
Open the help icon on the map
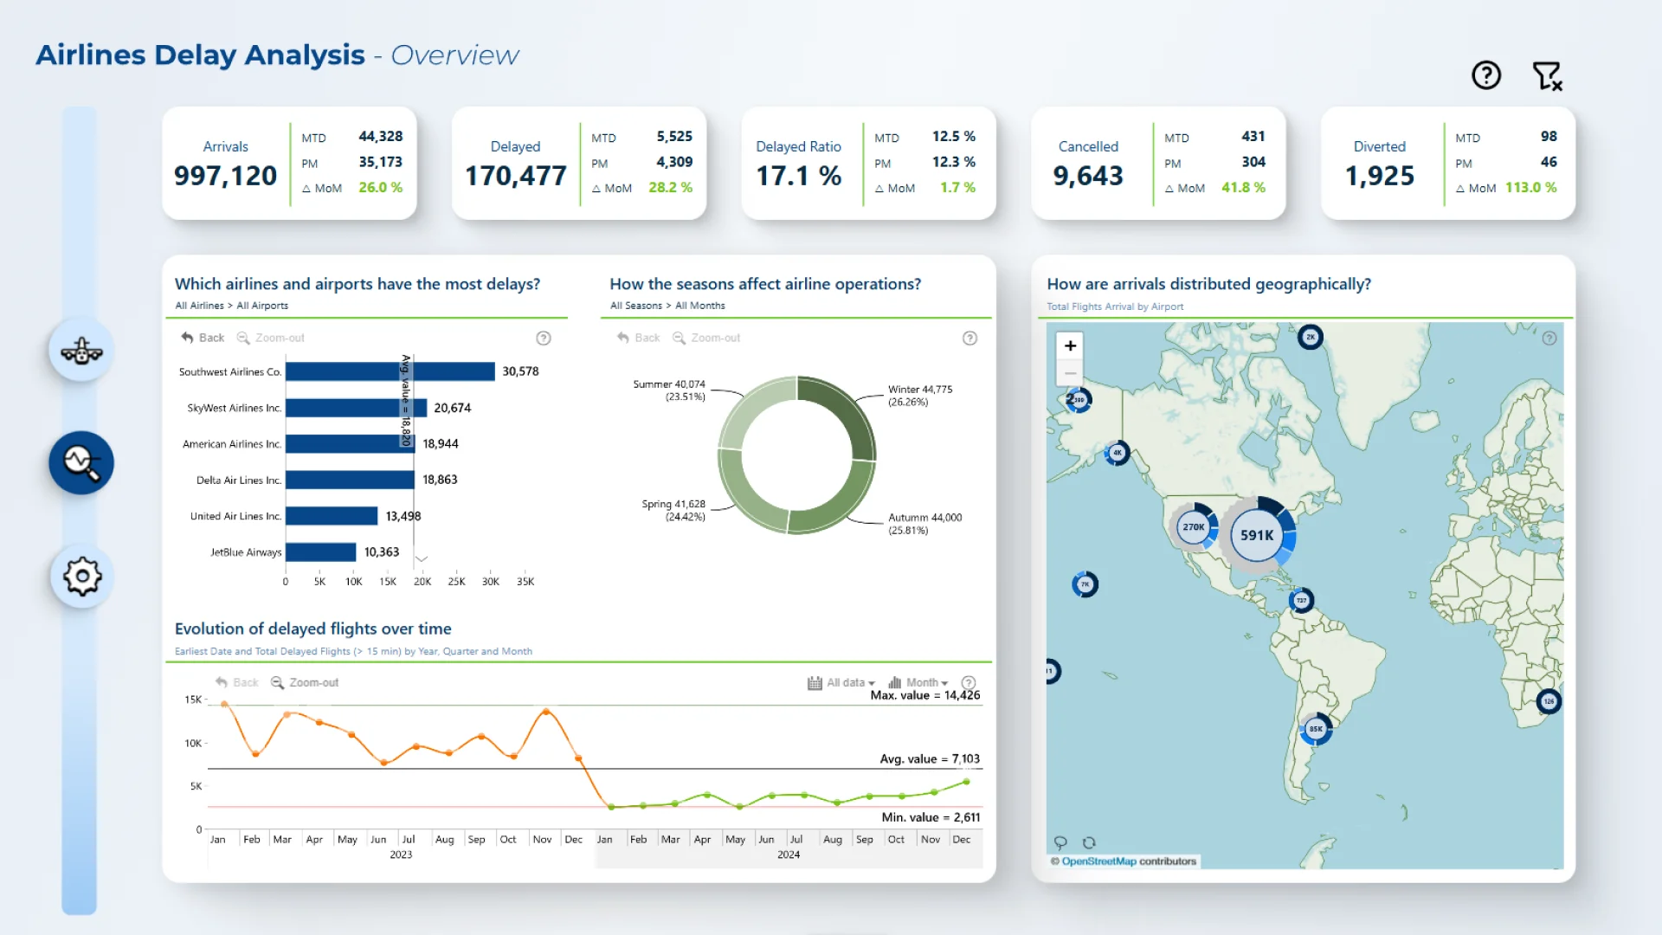click(1549, 339)
